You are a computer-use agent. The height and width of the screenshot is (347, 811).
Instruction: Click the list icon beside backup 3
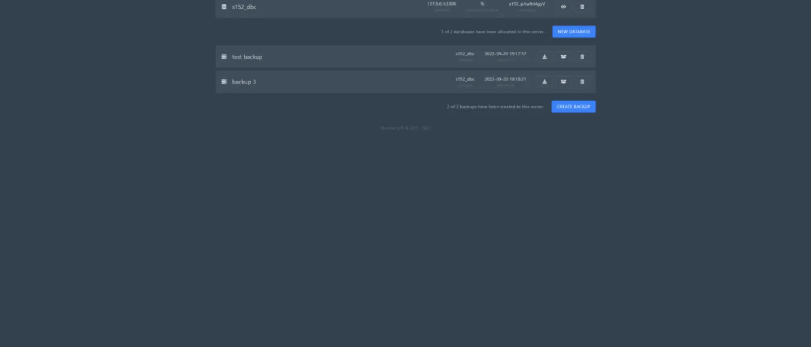224,82
